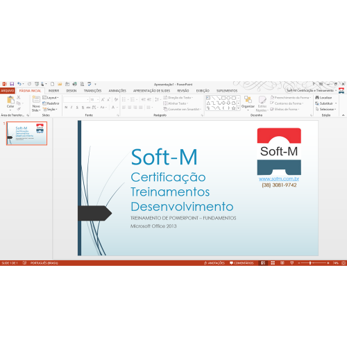Click the Format Painter brush icon

coord(19,109)
